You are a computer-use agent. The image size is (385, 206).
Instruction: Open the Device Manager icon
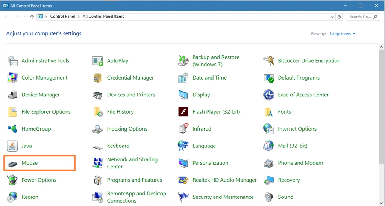(x=12, y=95)
